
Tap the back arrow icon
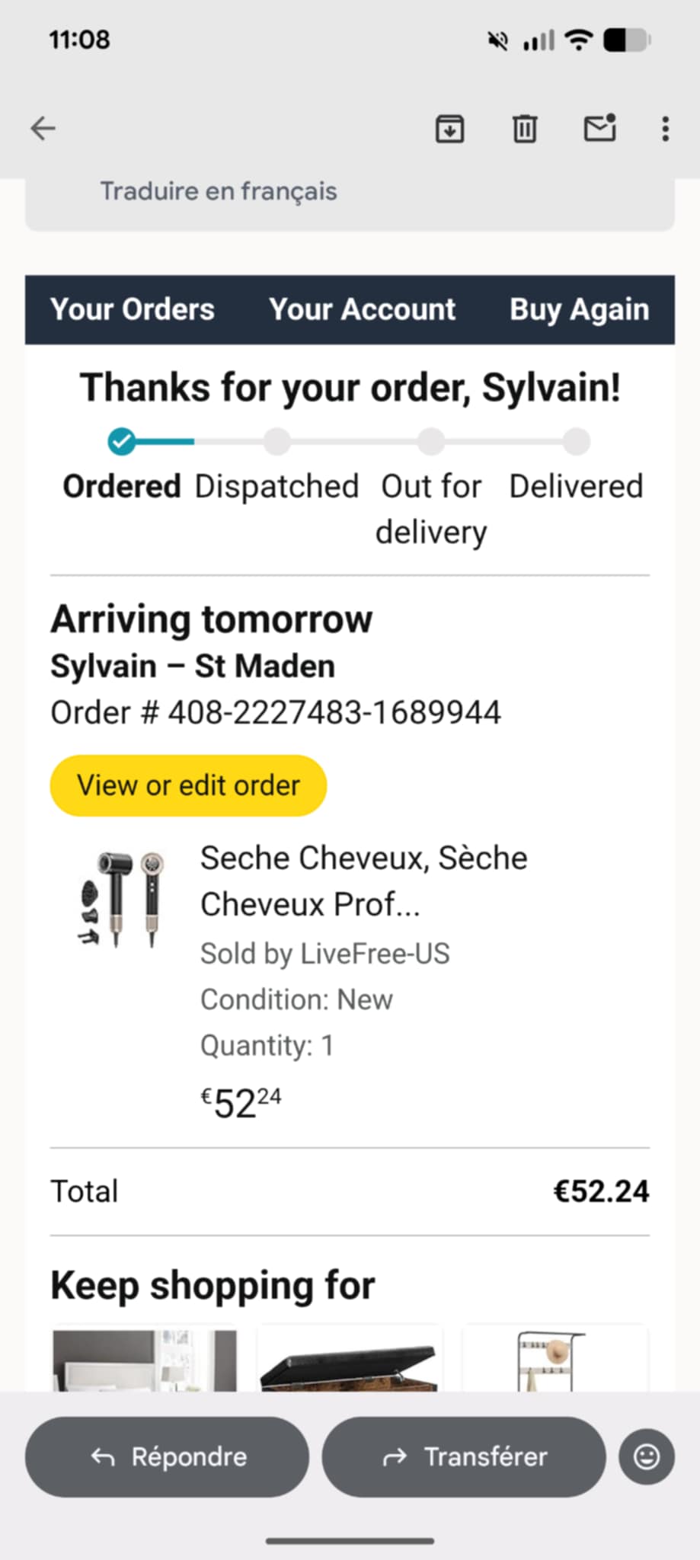tap(43, 129)
